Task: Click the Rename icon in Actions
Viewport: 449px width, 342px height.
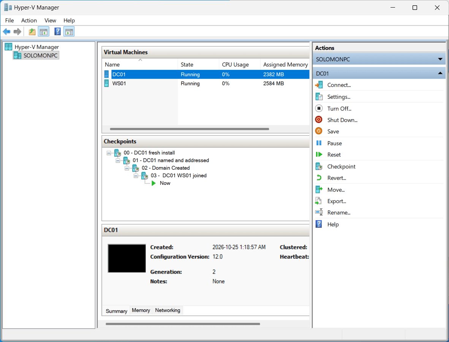Action: coord(319,212)
